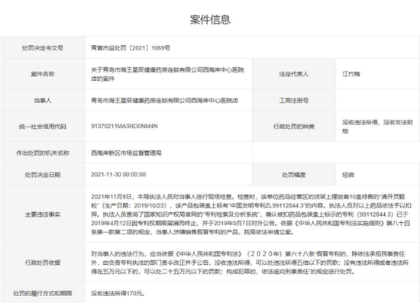Select the party value ending in 西海岸中心医院店
Viewport: 420px width, 303px height.
click(x=164, y=101)
